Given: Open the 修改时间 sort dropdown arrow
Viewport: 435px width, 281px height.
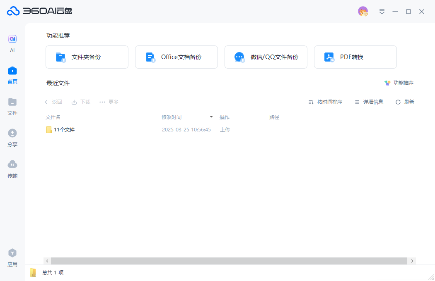Looking at the screenshot, I should [211, 117].
